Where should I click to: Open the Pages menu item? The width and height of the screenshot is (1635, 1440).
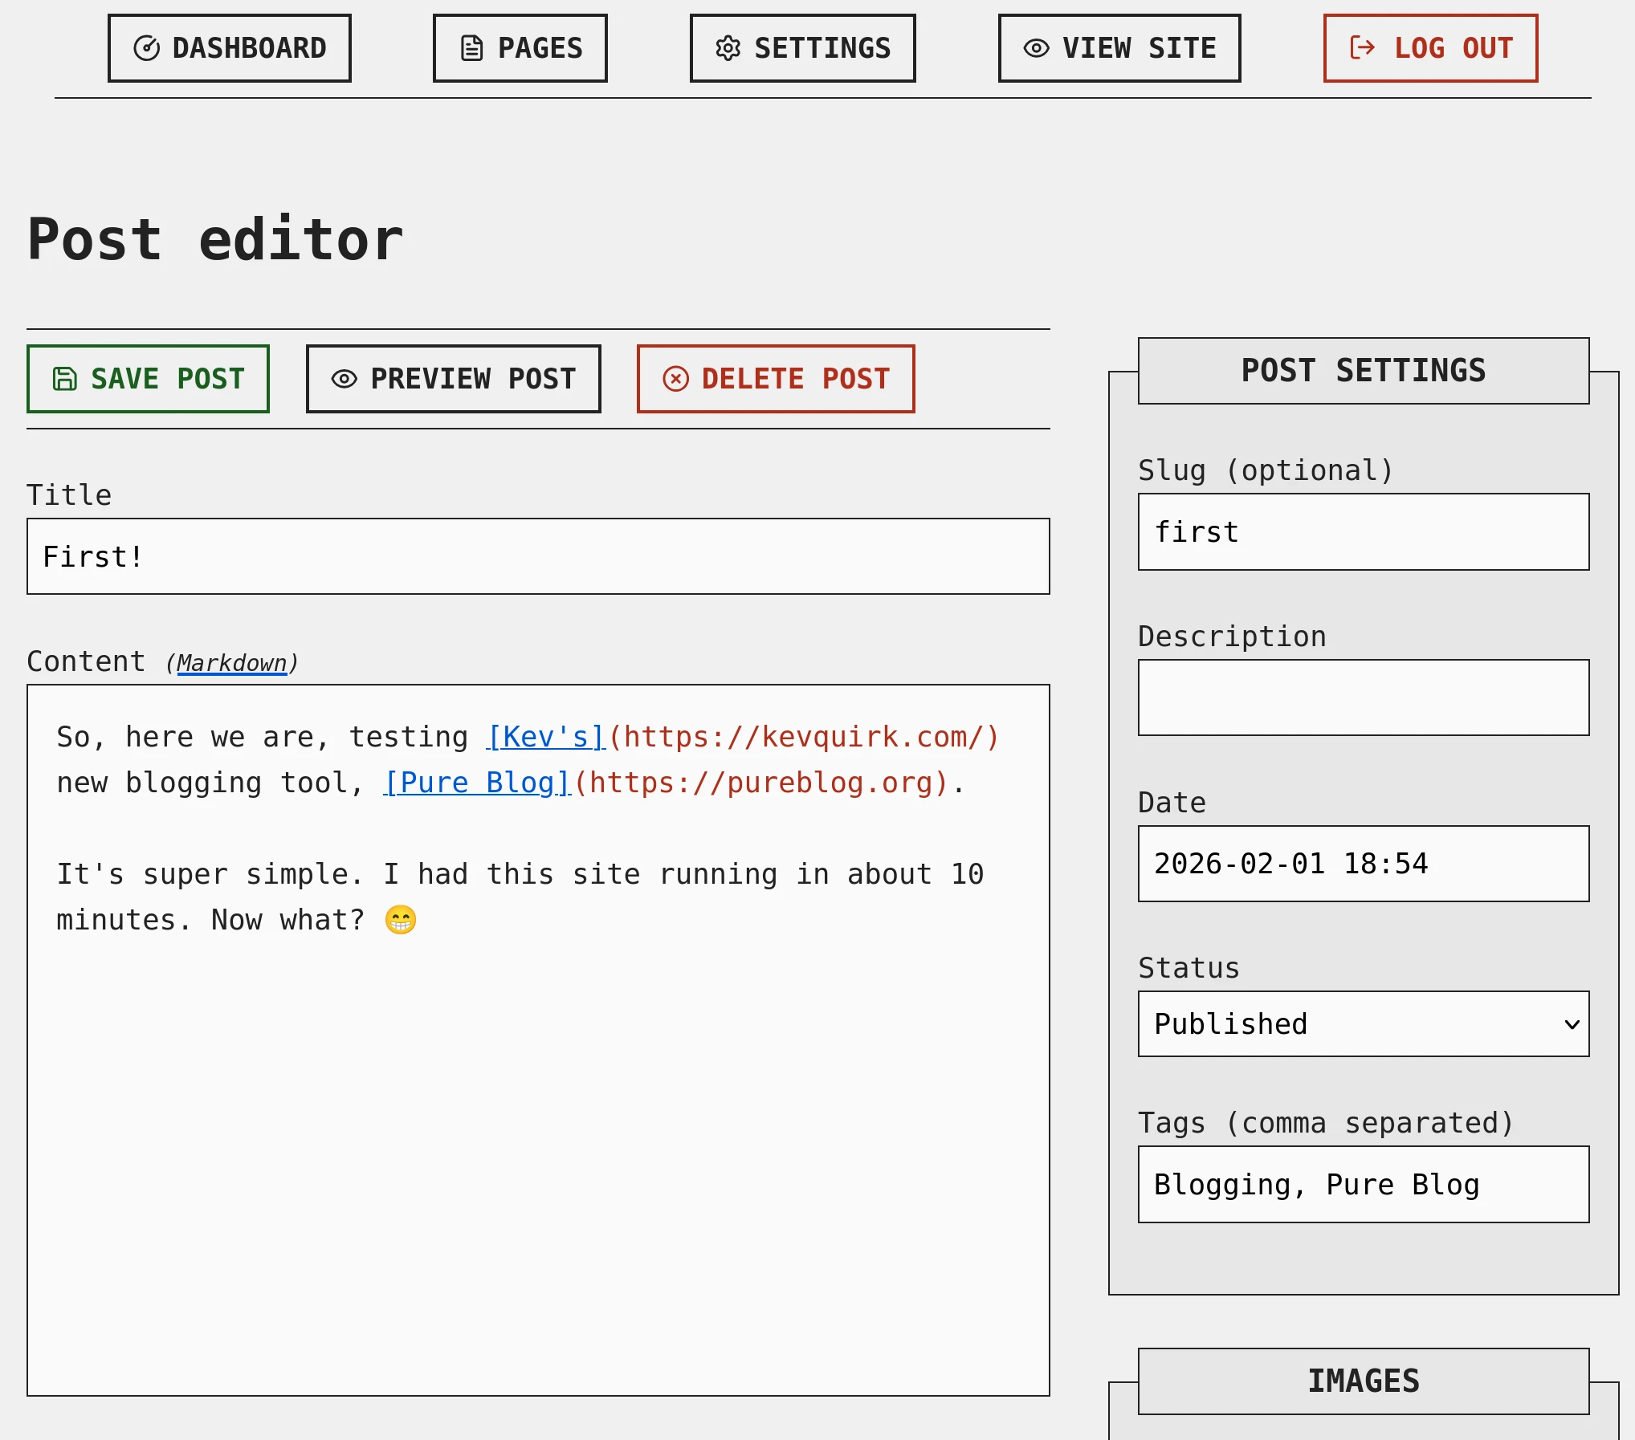click(x=520, y=48)
